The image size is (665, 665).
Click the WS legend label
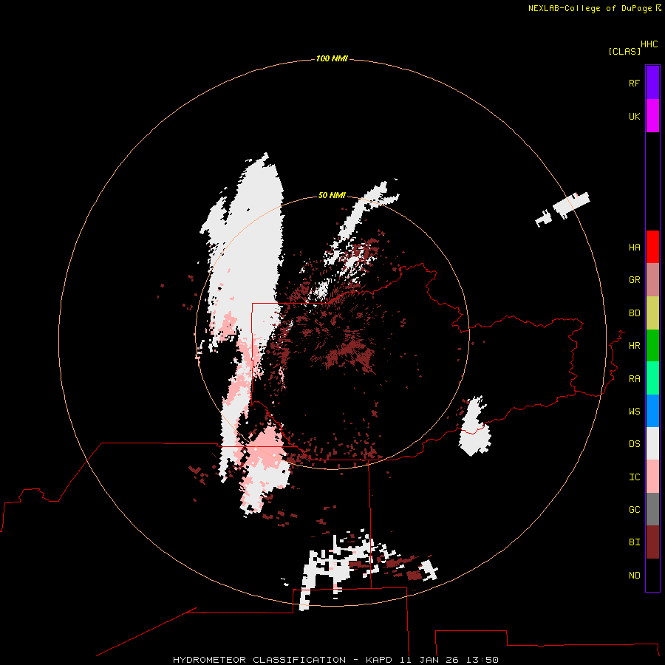pyautogui.click(x=634, y=411)
